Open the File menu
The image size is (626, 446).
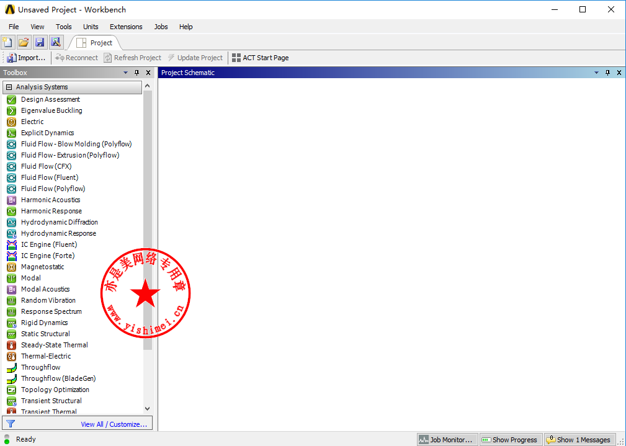point(14,27)
